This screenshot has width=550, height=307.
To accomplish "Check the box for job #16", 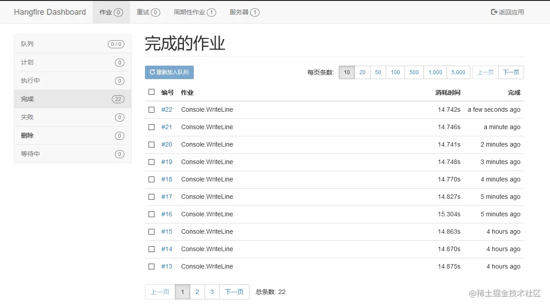I will (x=151, y=214).
